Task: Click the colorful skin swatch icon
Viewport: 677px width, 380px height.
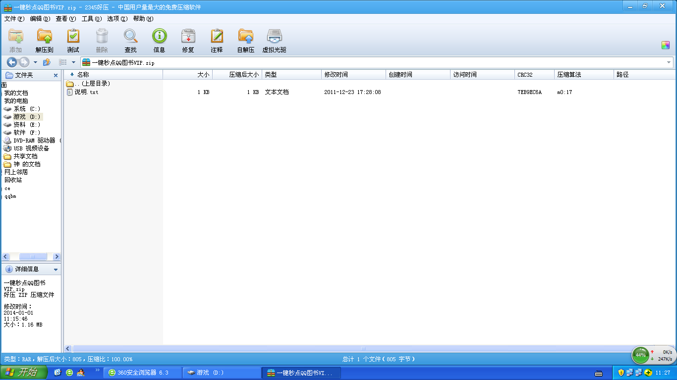Action: click(665, 45)
